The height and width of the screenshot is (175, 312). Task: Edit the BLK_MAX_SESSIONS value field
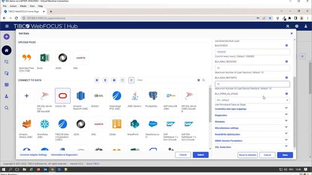pos(253,68)
